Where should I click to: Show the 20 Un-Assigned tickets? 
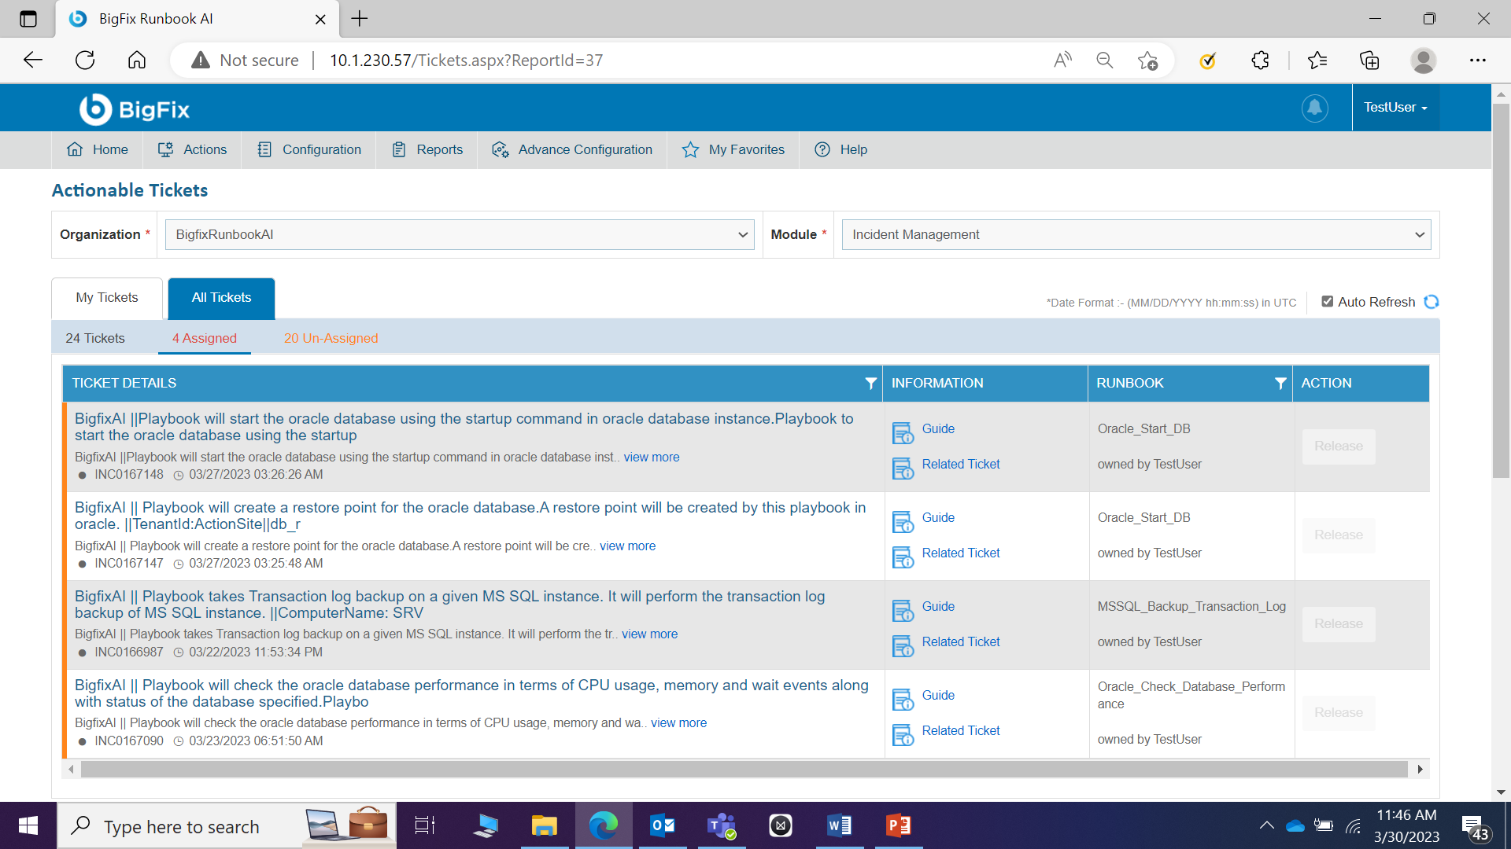point(331,338)
